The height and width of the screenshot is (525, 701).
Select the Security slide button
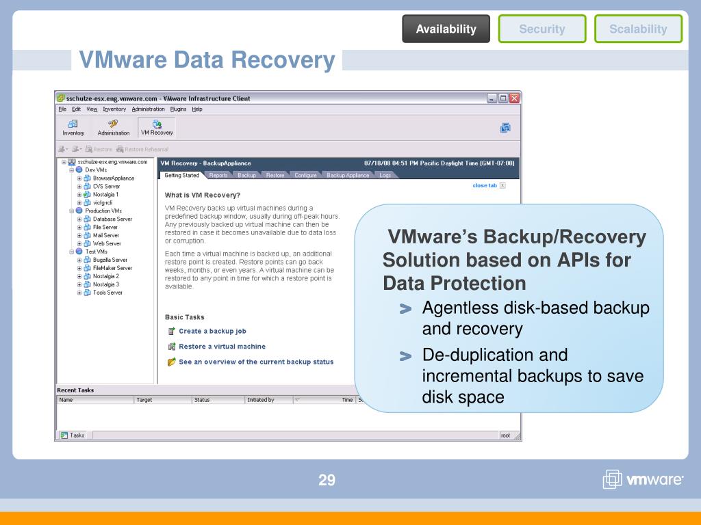542,29
